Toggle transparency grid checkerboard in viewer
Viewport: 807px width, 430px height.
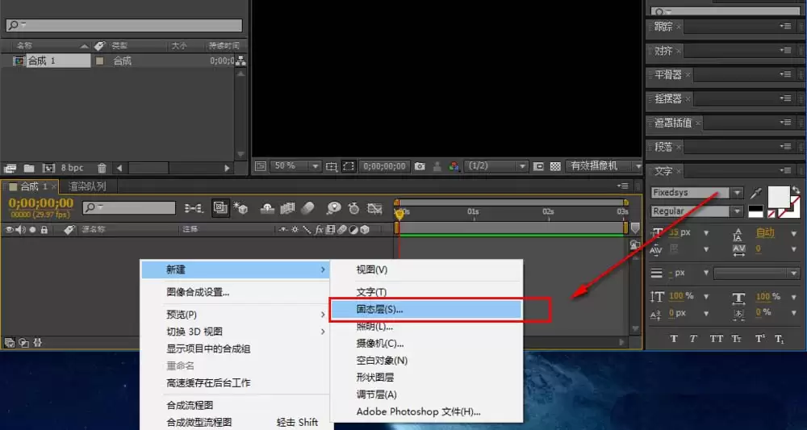[555, 166]
